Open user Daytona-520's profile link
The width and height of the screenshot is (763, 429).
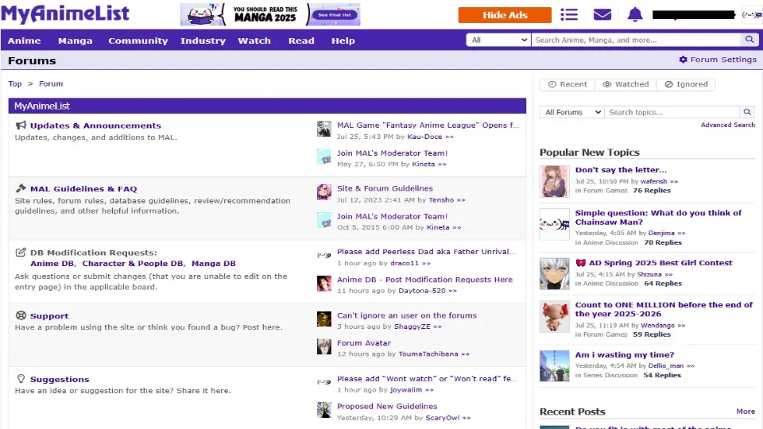point(422,291)
